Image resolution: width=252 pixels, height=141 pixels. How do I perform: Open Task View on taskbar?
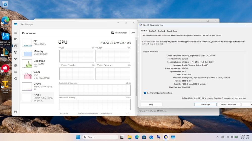point(122,137)
